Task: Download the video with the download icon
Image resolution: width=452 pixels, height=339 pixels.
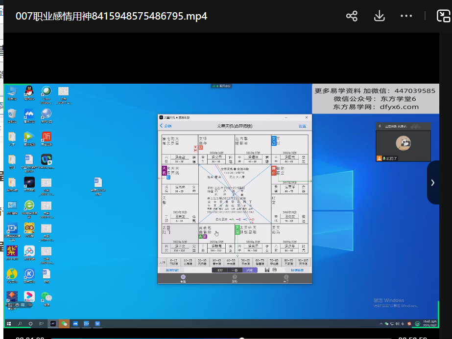Action: pyautogui.click(x=379, y=16)
